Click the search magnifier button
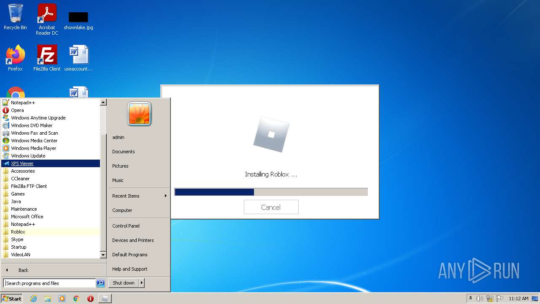 [x=100, y=283]
